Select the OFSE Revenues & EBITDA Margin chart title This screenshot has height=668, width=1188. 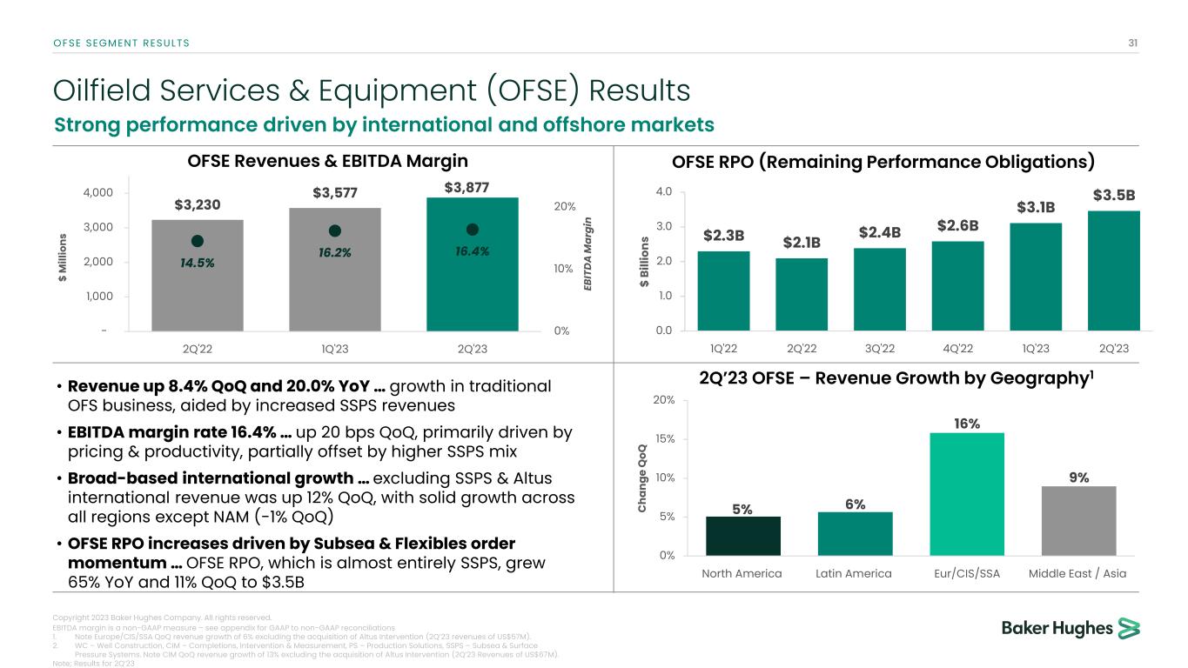tap(328, 161)
